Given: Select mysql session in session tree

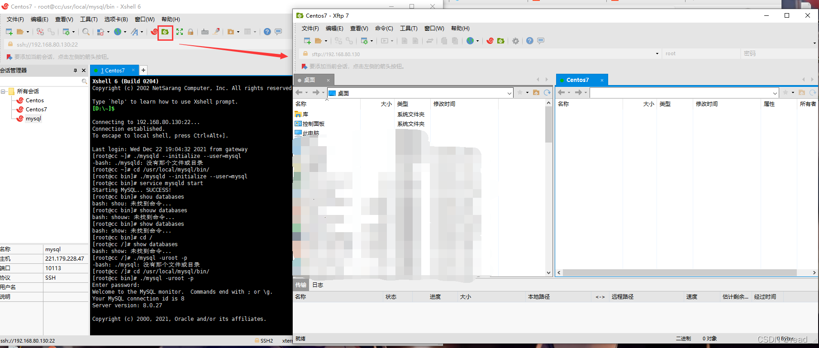Looking at the screenshot, I should point(33,119).
